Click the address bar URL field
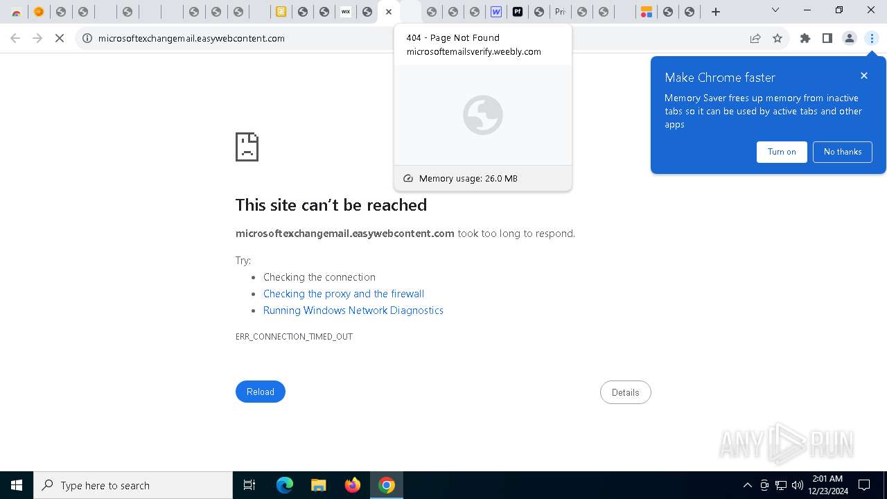887x499 pixels. tap(416, 38)
